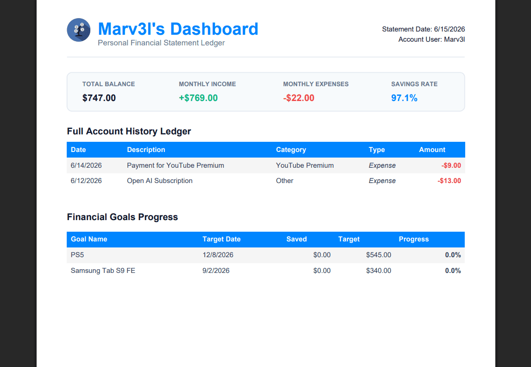531x367 pixels.
Task: Click the TOTAL BALANCE label
Action: (x=109, y=84)
